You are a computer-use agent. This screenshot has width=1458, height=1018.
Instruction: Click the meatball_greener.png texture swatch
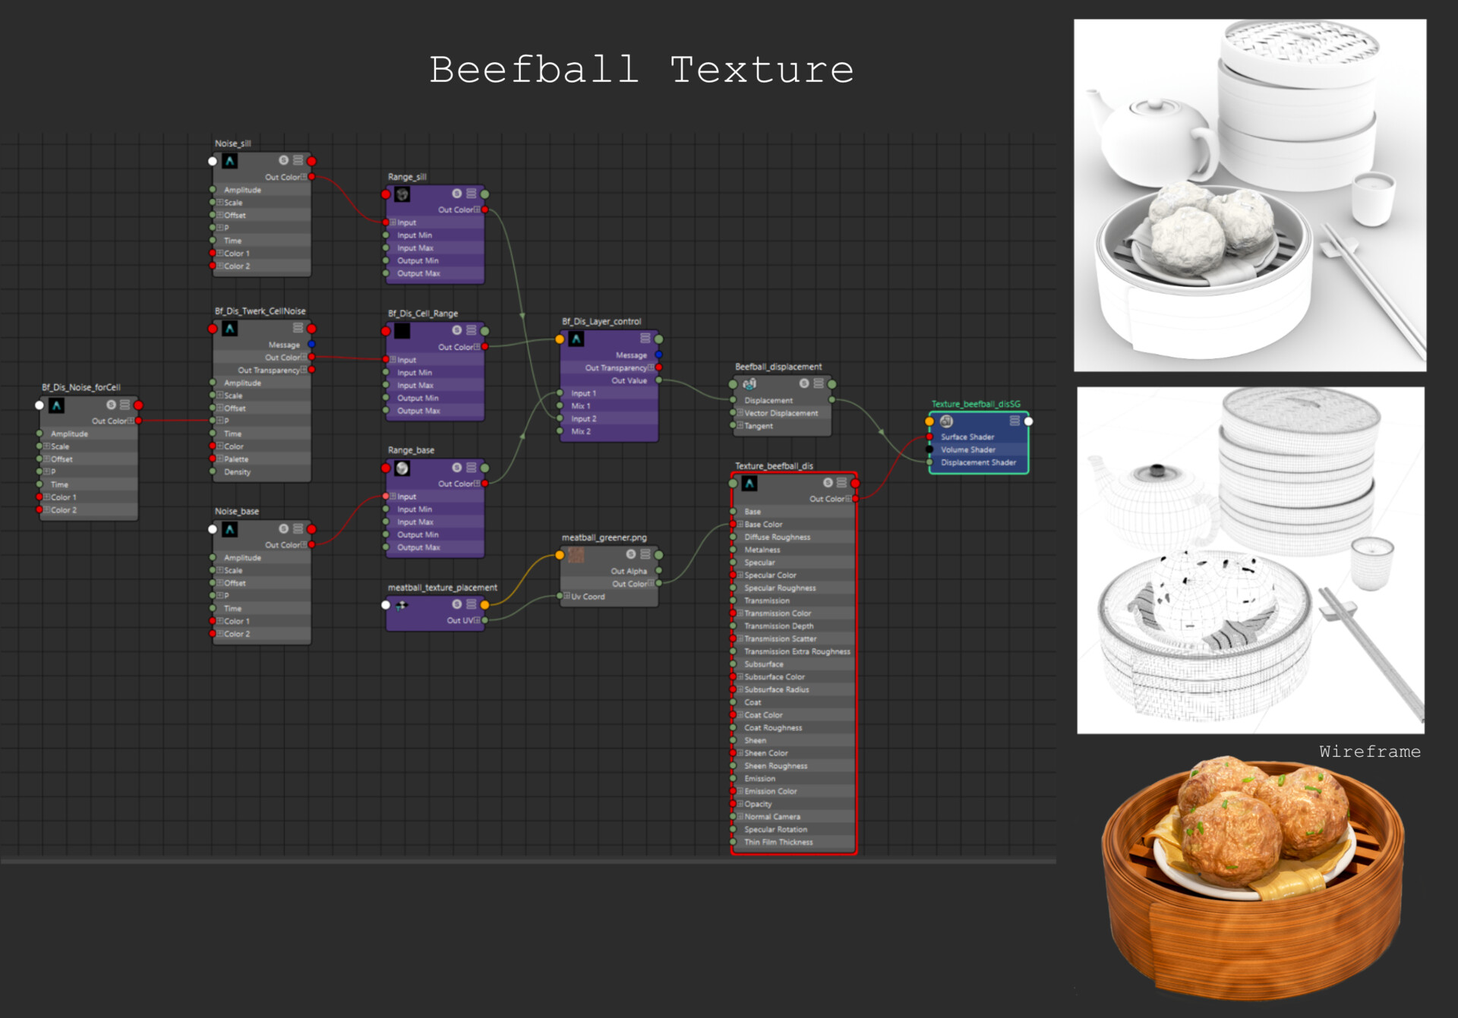click(x=576, y=555)
